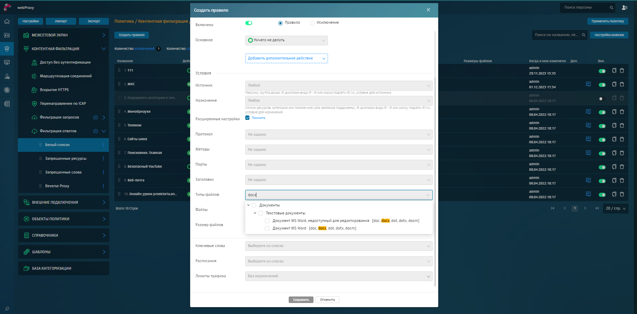Open Вскрытие HTTPS menu item

click(54, 90)
